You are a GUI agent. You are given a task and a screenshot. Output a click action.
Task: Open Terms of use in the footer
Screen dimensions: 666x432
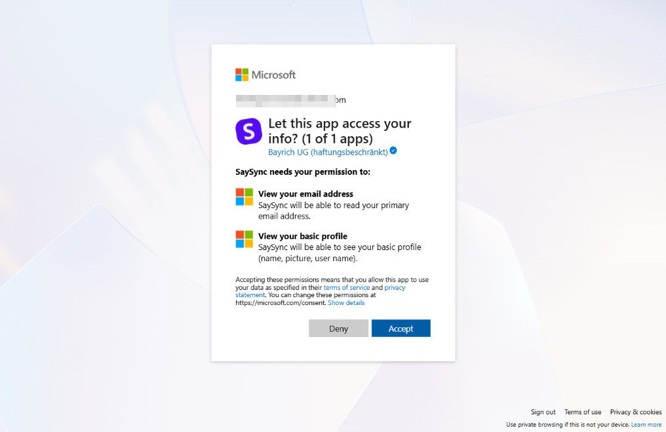(x=583, y=412)
